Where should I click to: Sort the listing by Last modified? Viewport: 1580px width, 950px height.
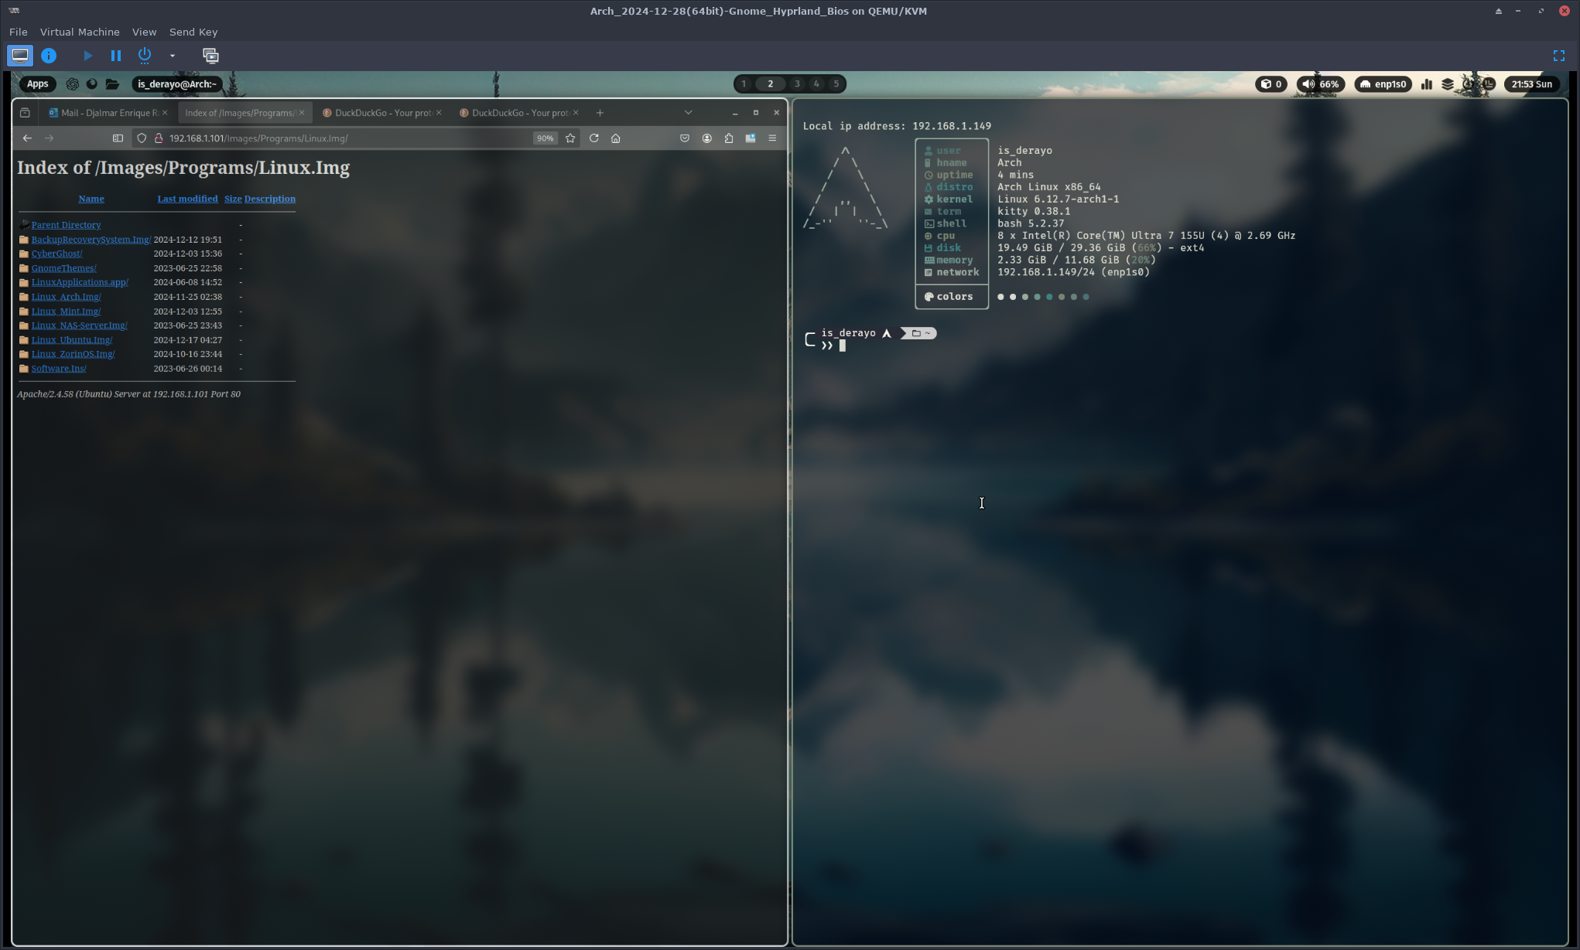[x=187, y=199]
